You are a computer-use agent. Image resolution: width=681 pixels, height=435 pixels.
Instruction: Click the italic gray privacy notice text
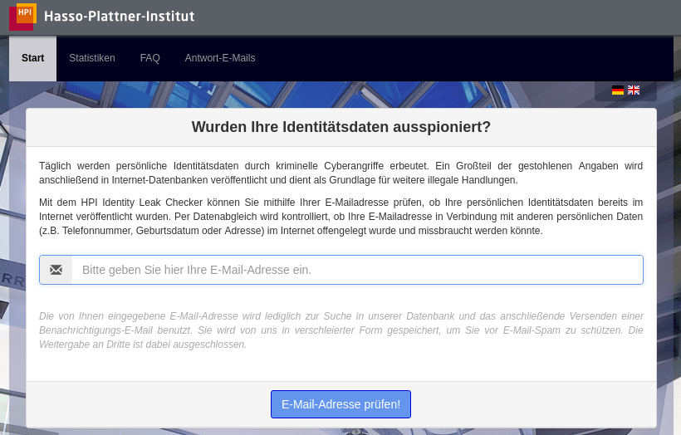(341, 330)
